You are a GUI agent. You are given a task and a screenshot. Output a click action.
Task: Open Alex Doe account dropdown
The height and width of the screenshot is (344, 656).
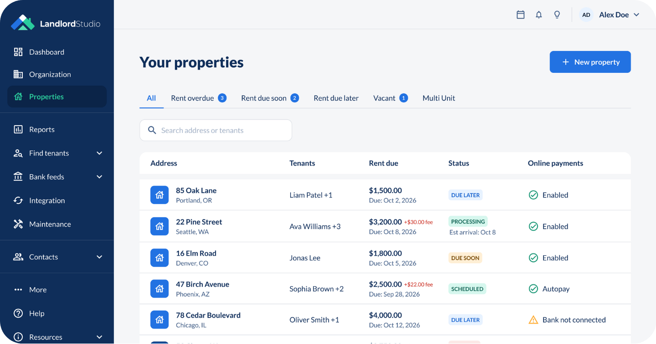[610, 15]
